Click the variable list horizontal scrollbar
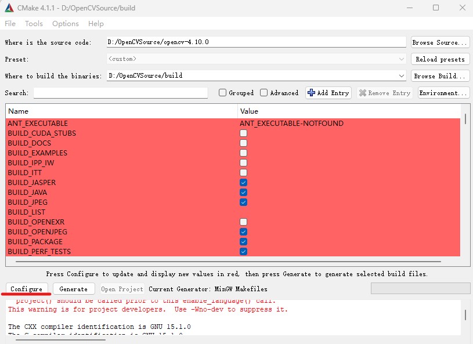 point(228,262)
